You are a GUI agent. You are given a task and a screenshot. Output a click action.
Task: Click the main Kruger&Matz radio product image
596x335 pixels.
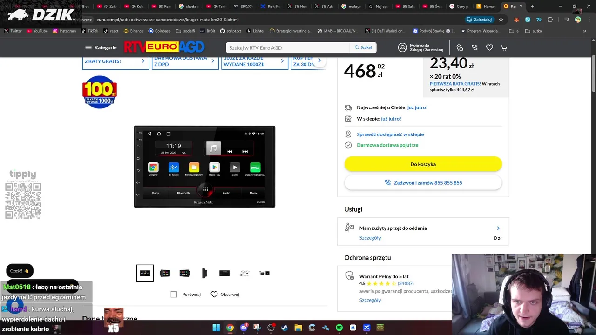pos(204,167)
